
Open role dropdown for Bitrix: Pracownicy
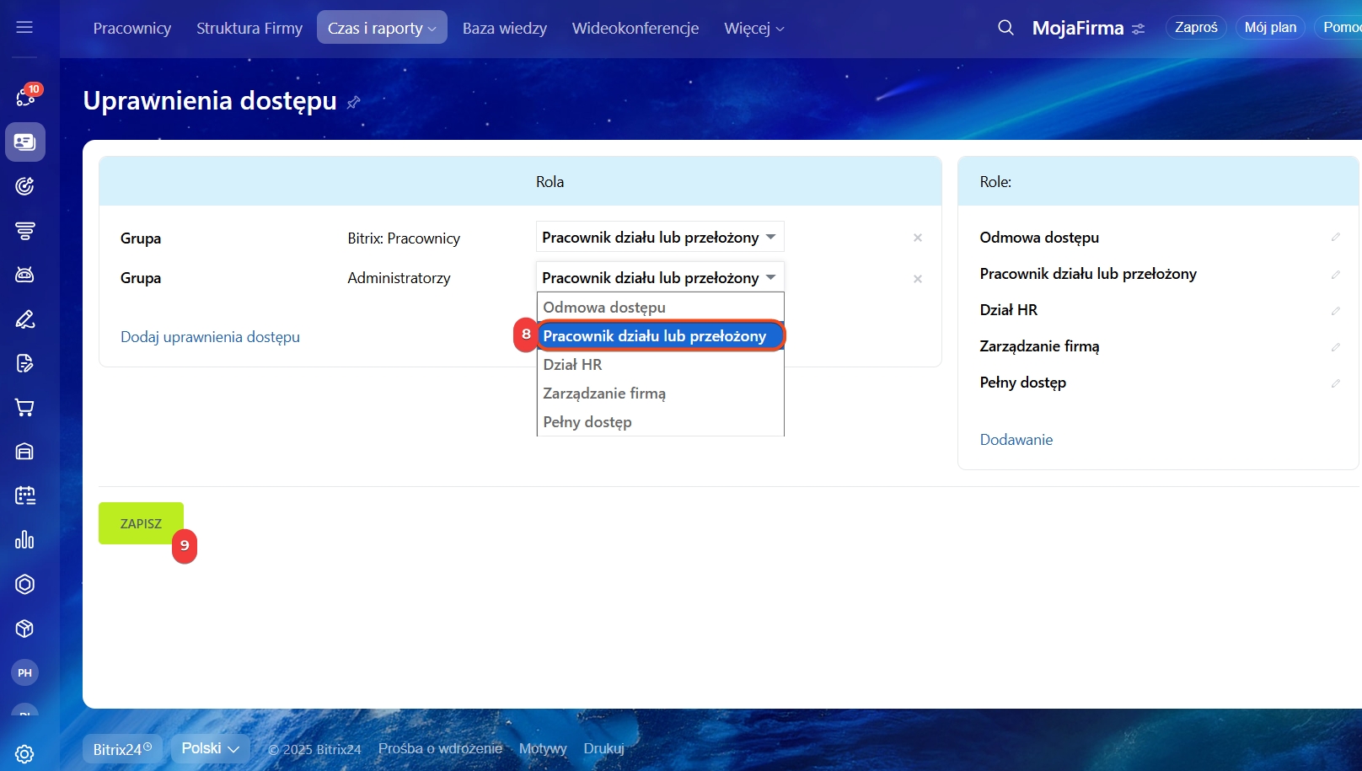pyautogui.click(x=659, y=238)
